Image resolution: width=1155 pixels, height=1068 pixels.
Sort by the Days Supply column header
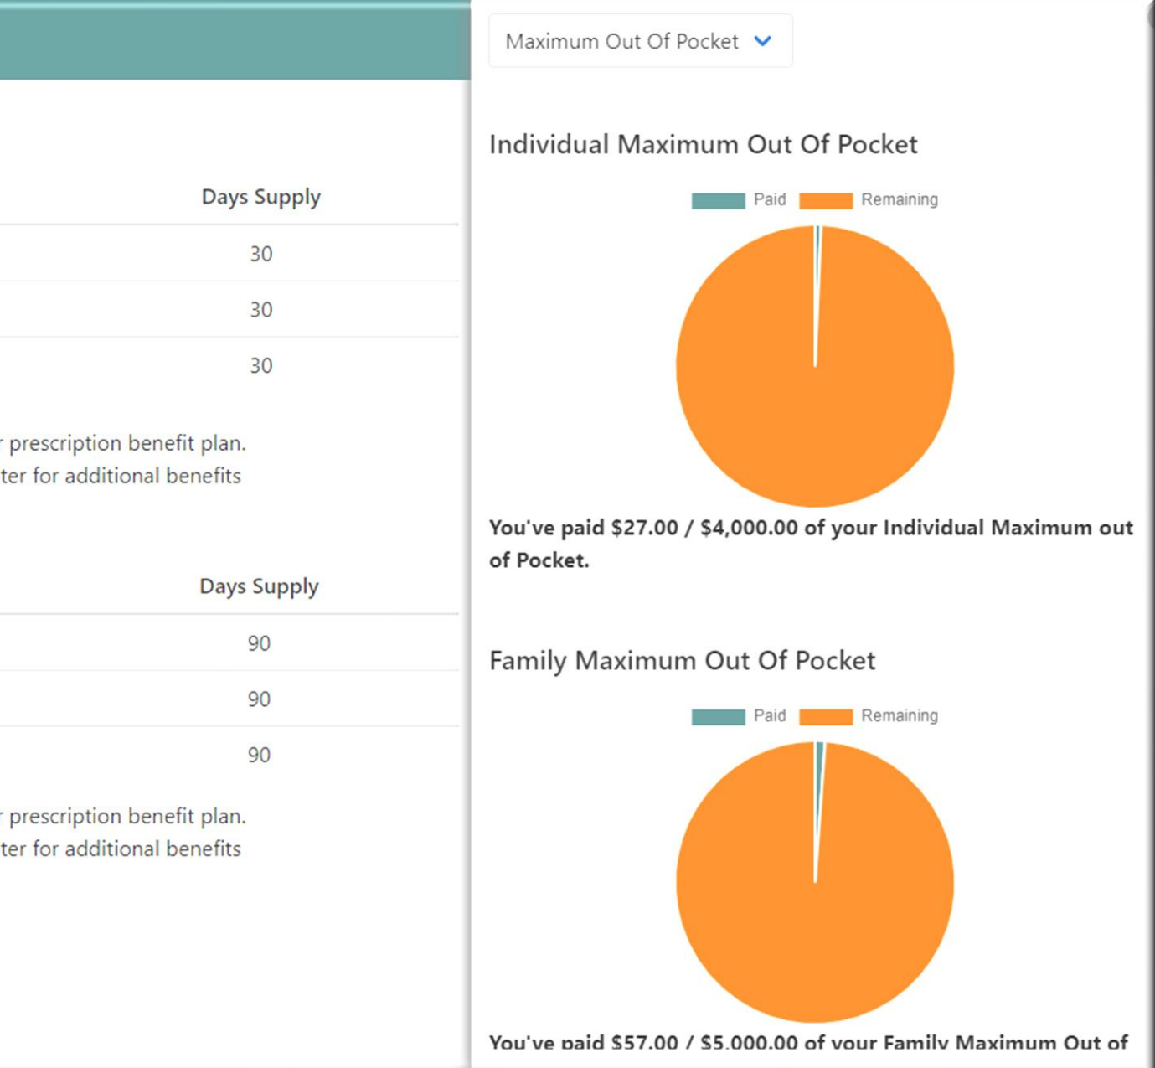point(260,196)
